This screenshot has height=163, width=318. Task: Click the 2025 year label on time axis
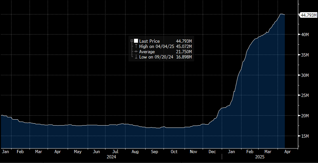tap(260, 157)
